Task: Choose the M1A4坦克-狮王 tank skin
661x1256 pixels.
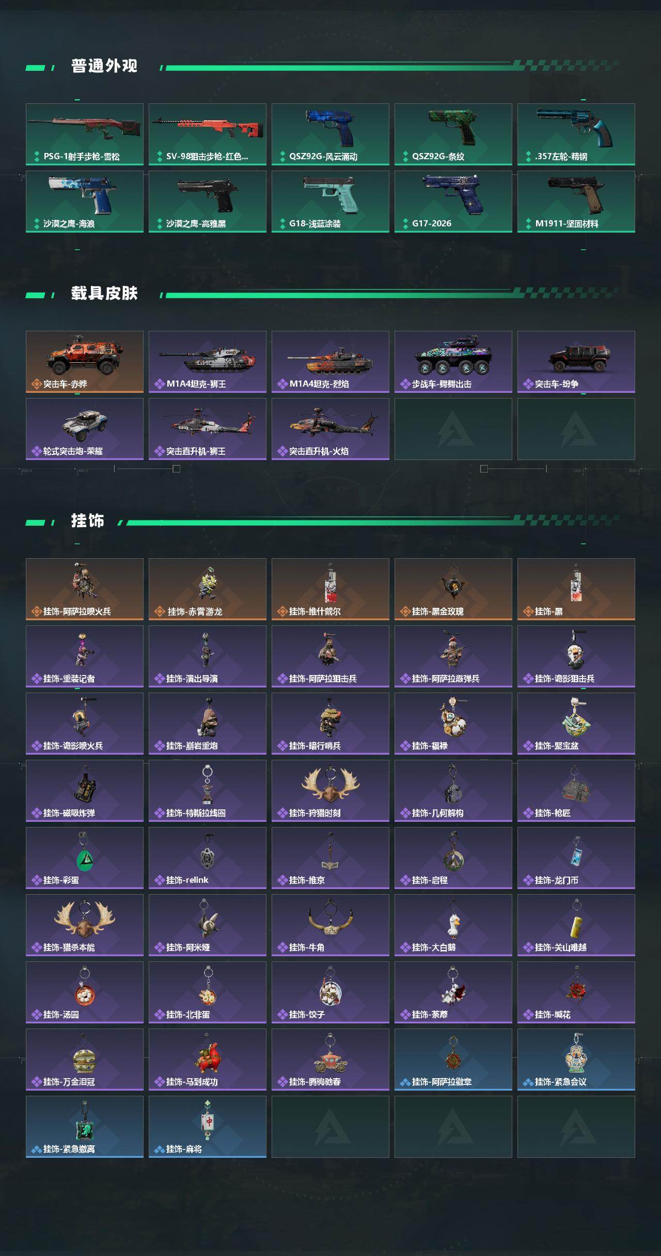Action: pos(208,362)
